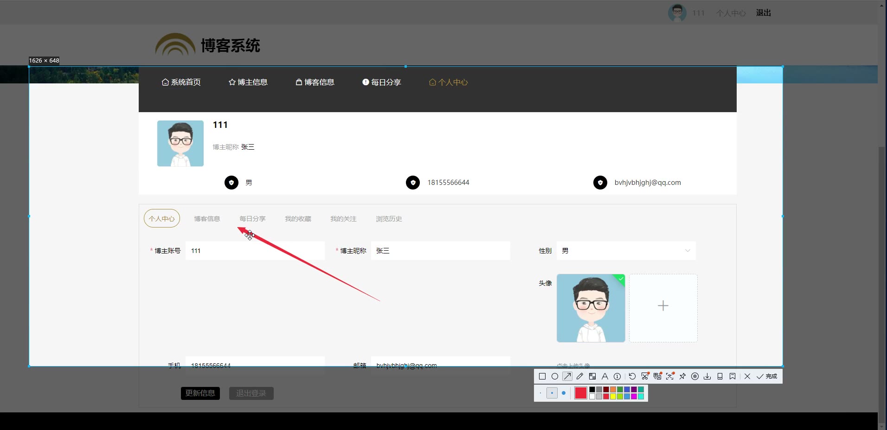Click 退出 in the top header

pyautogui.click(x=764, y=13)
